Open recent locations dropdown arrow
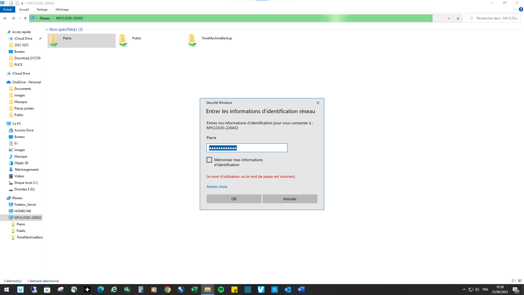The width and height of the screenshot is (524, 295). point(20,18)
